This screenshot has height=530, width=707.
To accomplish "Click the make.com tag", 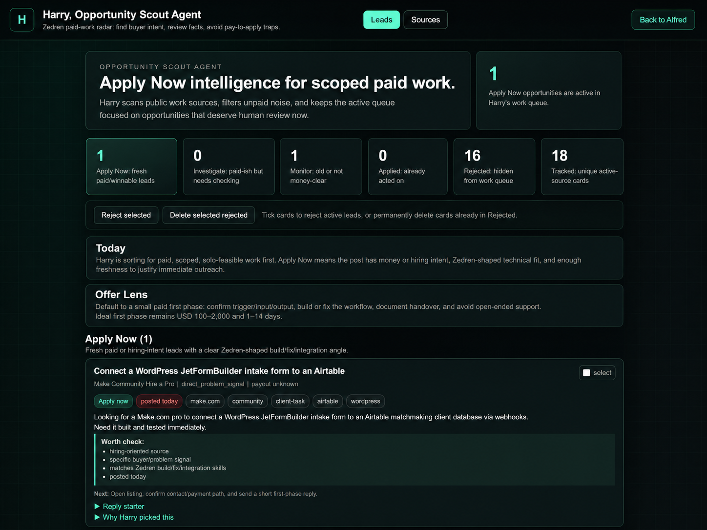I will point(205,401).
